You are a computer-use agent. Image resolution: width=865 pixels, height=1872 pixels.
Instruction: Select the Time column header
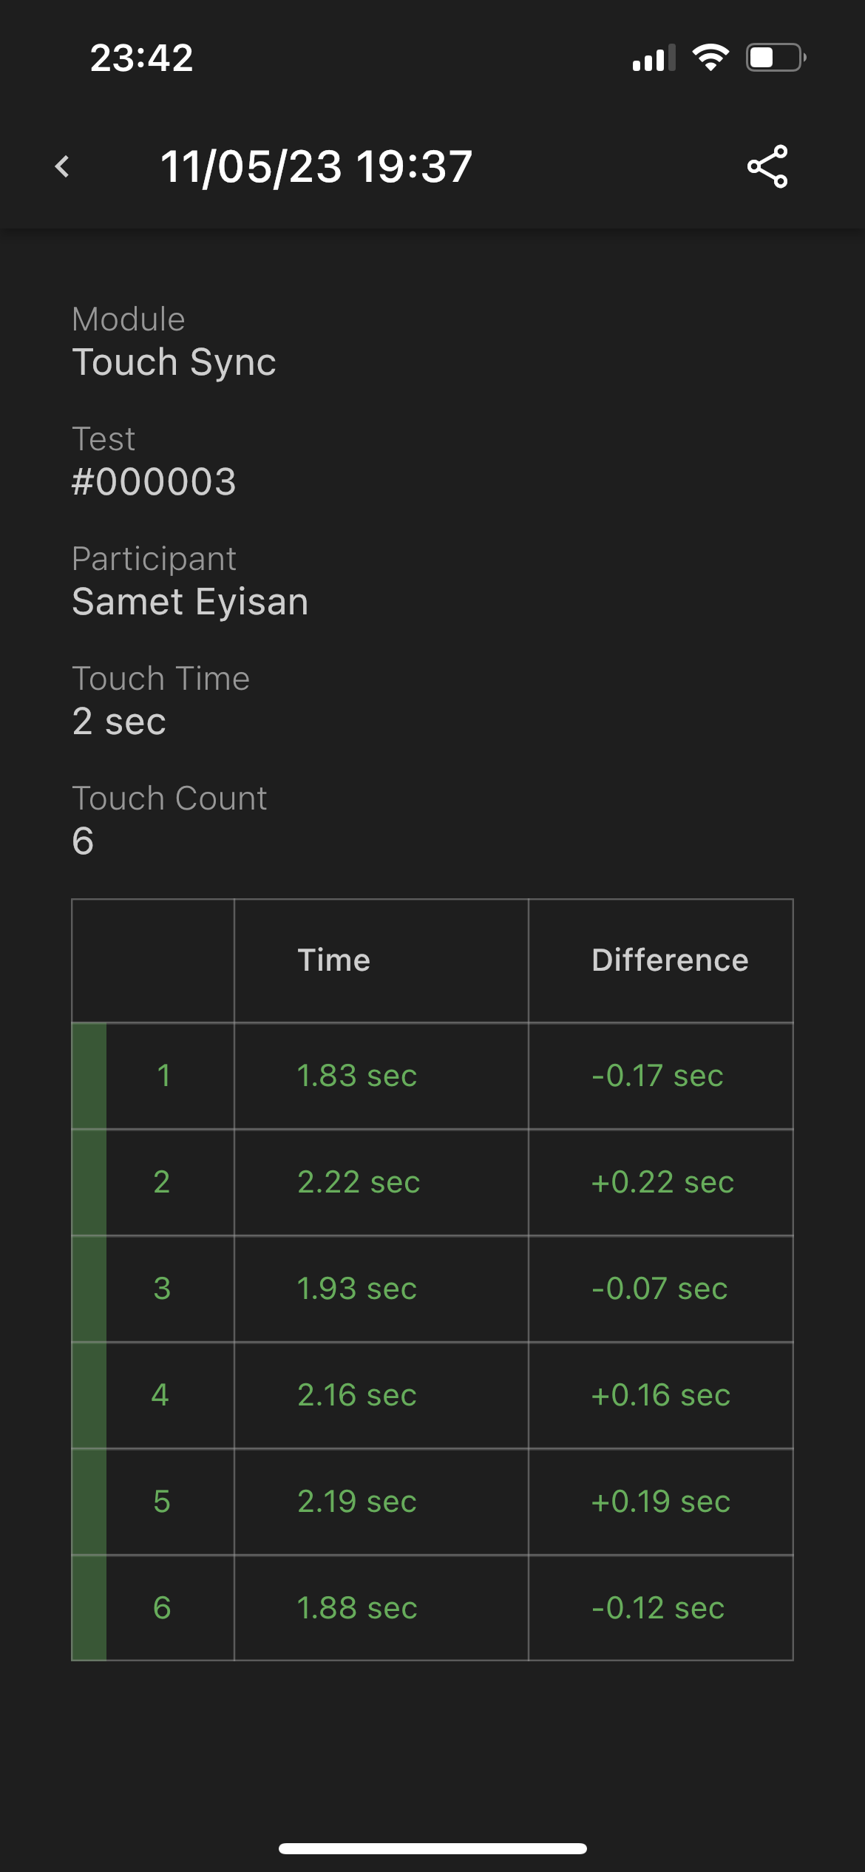click(334, 959)
